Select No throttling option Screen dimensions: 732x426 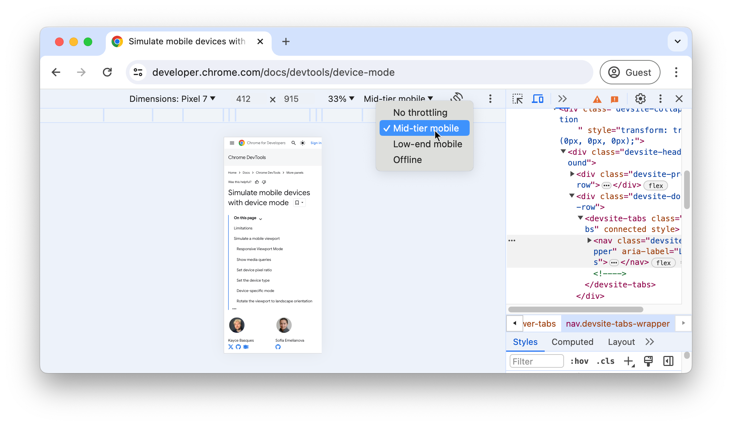point(420,113)
